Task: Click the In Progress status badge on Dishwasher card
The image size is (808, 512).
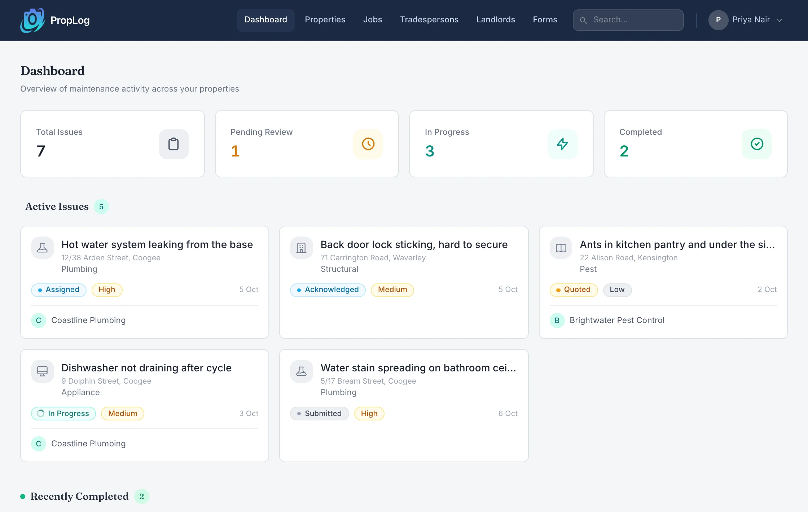Action: (x=63, y=414)
